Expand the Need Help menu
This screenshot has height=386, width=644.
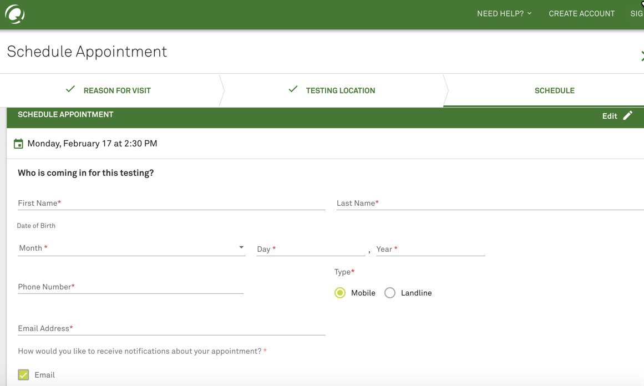point(504,13)
